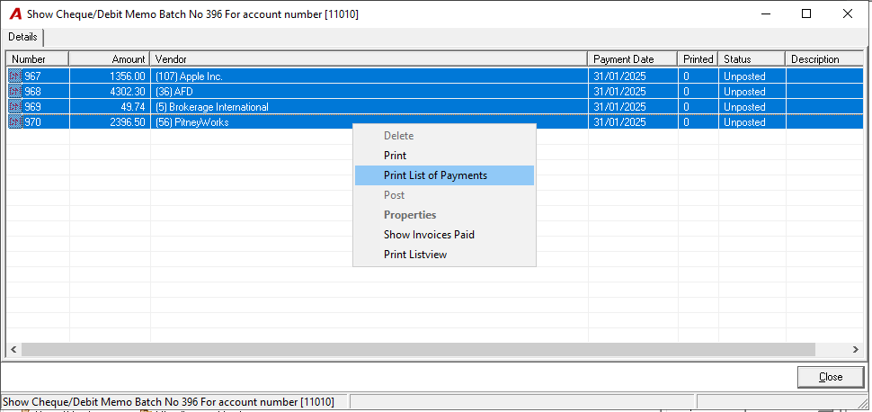
Task: Choose Post in the context menu
Action: point(444,195)
